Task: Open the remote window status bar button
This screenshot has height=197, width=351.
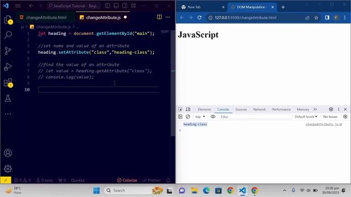Action: click(5, 180)
